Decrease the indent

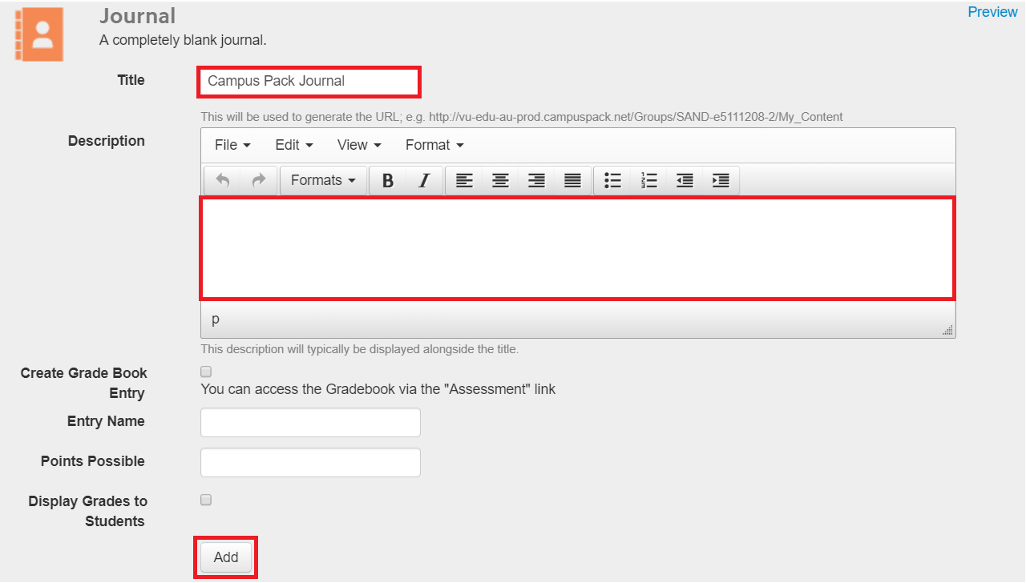tap(685, 180)
